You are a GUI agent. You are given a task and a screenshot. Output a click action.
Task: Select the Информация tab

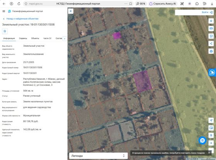[9, 38]
